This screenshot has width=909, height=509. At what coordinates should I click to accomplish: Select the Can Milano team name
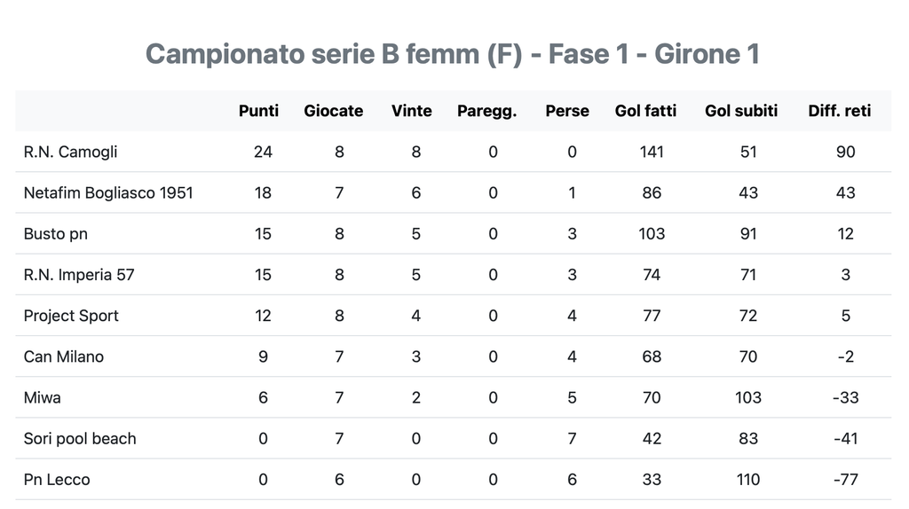(63, 356)
